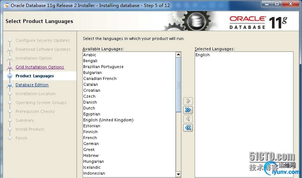The height and width of the screenshot is (178, 302).
Task: Select German language entry
Action: [129, 144]
